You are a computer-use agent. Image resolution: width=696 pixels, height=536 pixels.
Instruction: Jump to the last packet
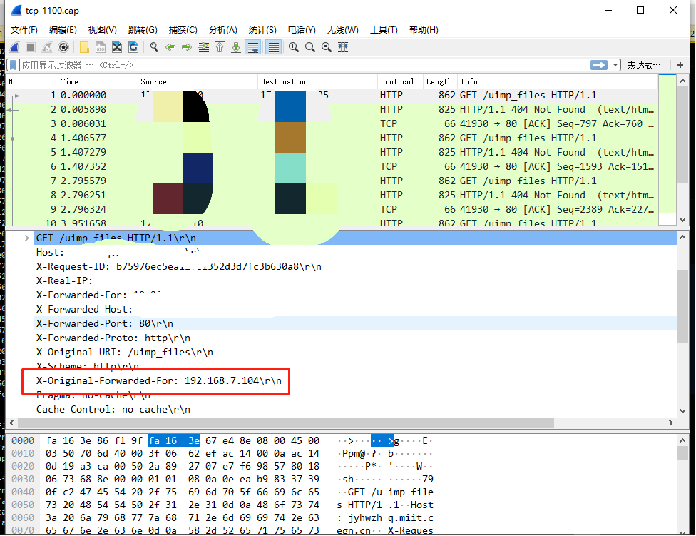[x=236, y=47]
